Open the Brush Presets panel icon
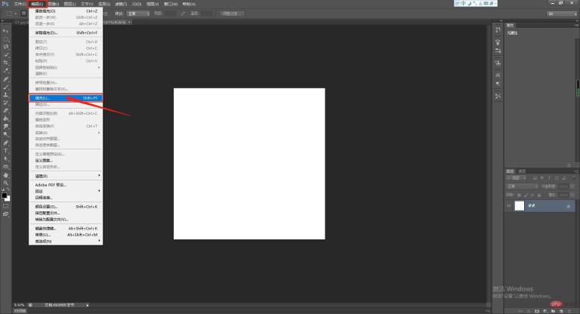Image resolution: width=580 pixels, height=314 pixels. point(498,51)
